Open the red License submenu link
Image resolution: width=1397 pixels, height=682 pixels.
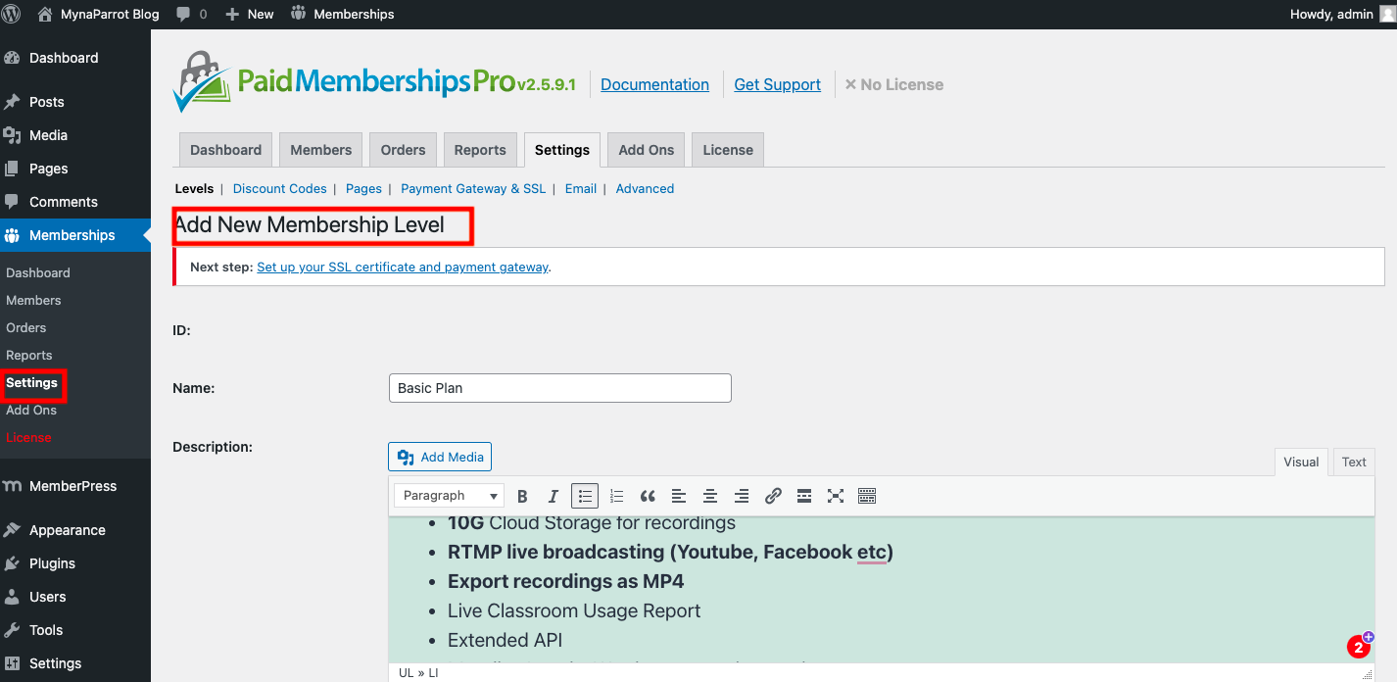pos(28,437)
